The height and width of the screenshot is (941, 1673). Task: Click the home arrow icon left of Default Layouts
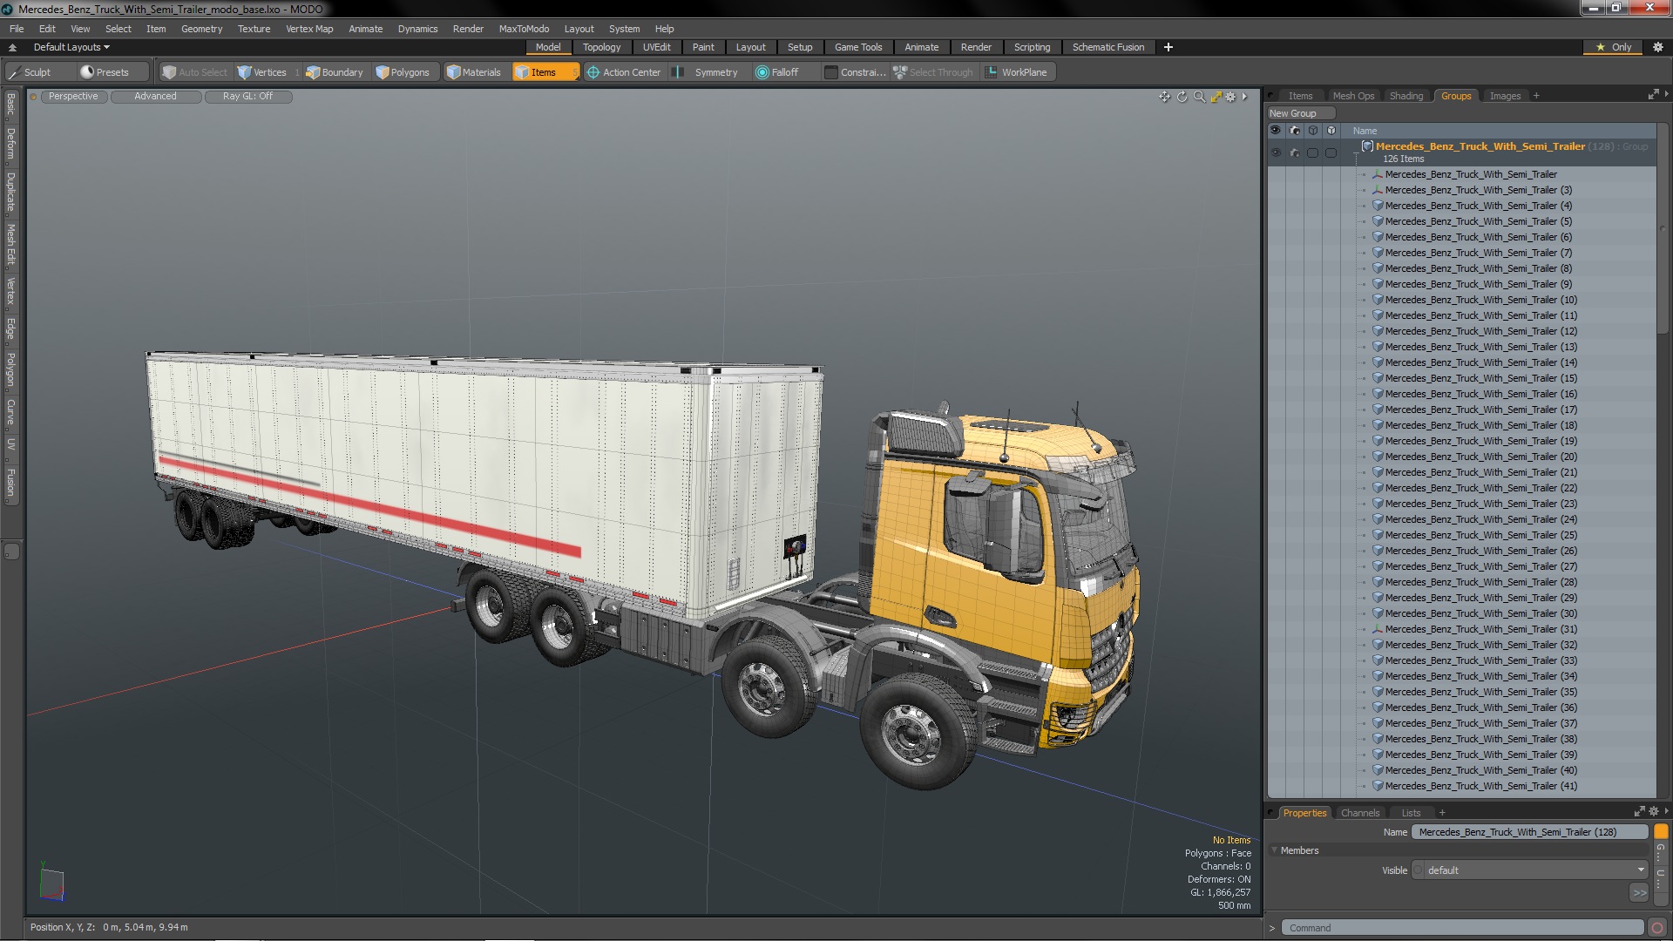pyautogui.click(x=12, y=47)
